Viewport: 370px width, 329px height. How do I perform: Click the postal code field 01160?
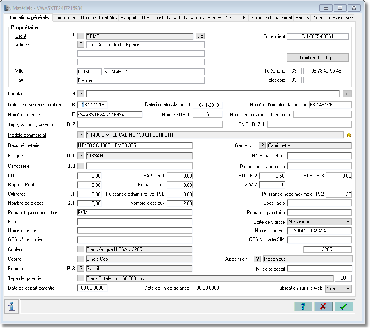[89, 72]
